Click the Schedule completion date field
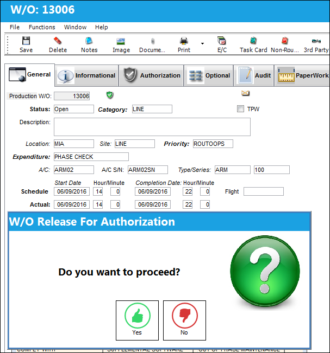 [153, 191]
